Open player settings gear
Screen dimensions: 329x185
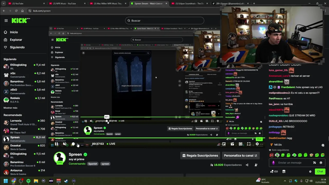(257, 144)
